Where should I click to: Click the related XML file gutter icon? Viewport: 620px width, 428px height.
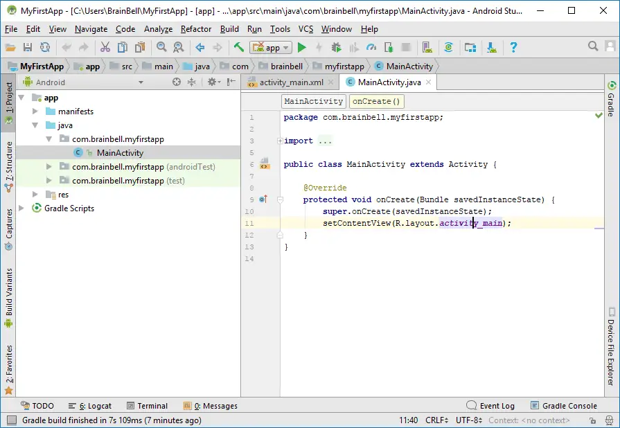tap(265, 163)
